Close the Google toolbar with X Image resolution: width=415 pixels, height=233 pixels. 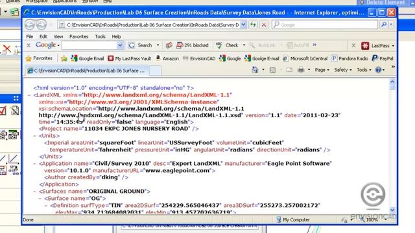(x=29, y=45)
